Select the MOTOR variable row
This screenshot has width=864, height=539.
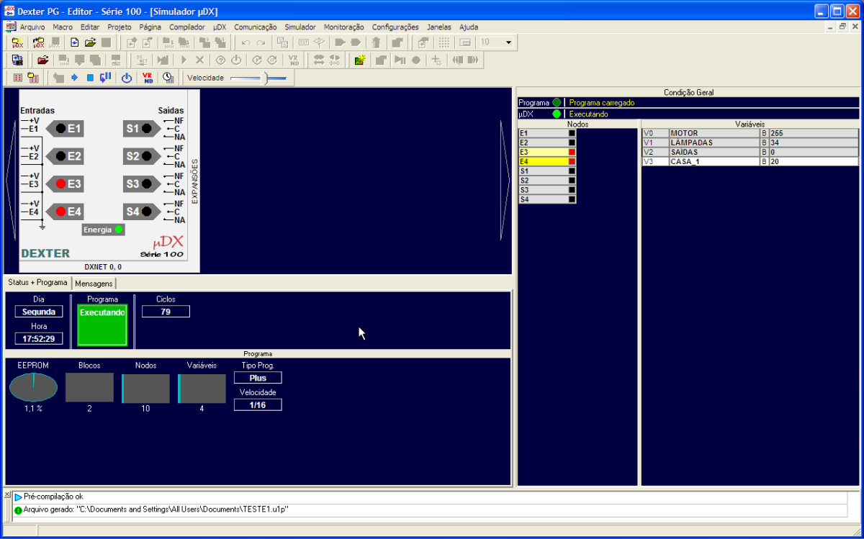pyautogui.click(x=750, y=133)
